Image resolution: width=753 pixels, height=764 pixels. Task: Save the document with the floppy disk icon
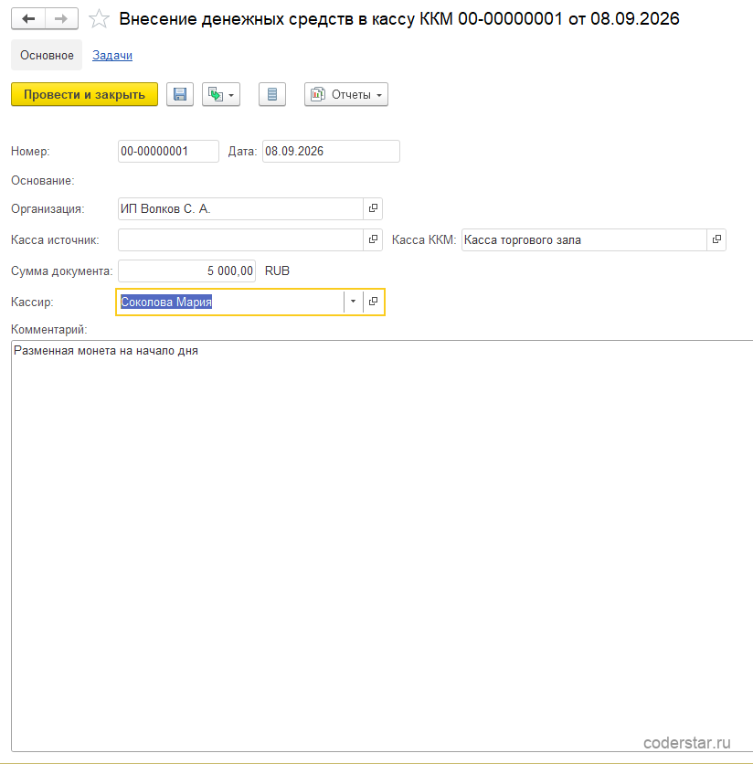180,94
